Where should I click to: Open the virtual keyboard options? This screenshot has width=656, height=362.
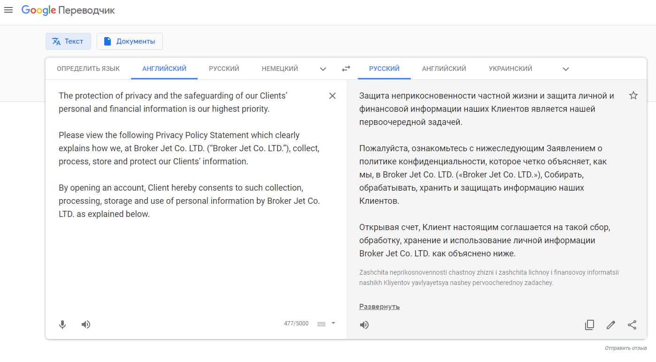point(333,323)
